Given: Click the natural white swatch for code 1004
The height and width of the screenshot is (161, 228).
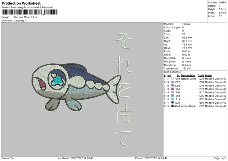Looking at the screenshot, I should point(173,79).
